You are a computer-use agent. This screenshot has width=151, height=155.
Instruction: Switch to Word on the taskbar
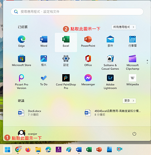pos(79,150)
